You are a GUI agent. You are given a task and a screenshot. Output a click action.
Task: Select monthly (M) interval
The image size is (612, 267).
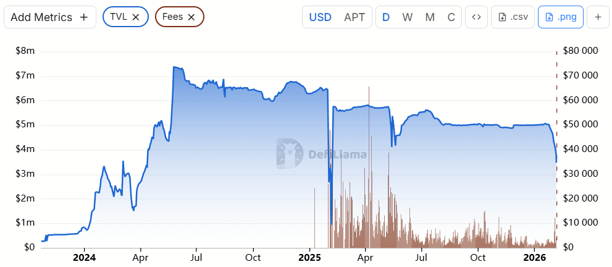pyautogui.click(x=430, y=17)
